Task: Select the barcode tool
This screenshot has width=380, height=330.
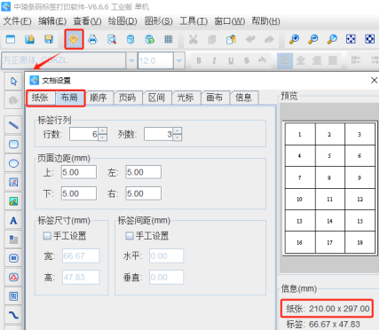Action: click(13, 258)
